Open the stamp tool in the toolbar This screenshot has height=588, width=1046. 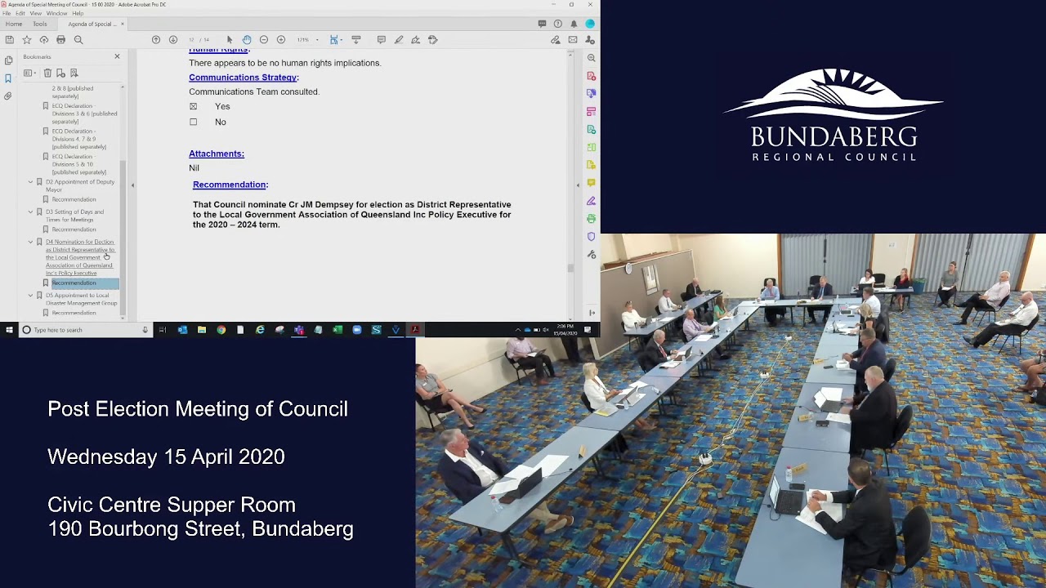tap(433, 39)
